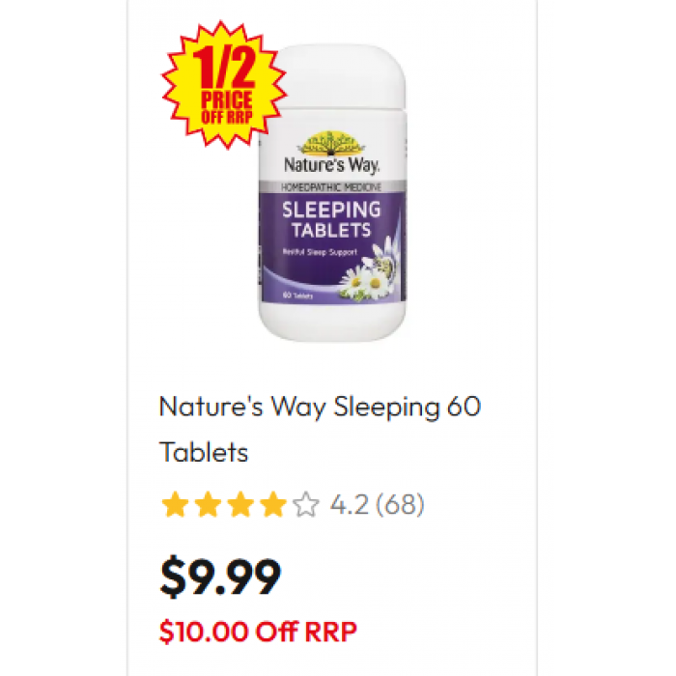The width and height of the screenshot is (676, 676).
Task: Click Homeopathic Medicine strip on bottle
Action: point(332,186)
